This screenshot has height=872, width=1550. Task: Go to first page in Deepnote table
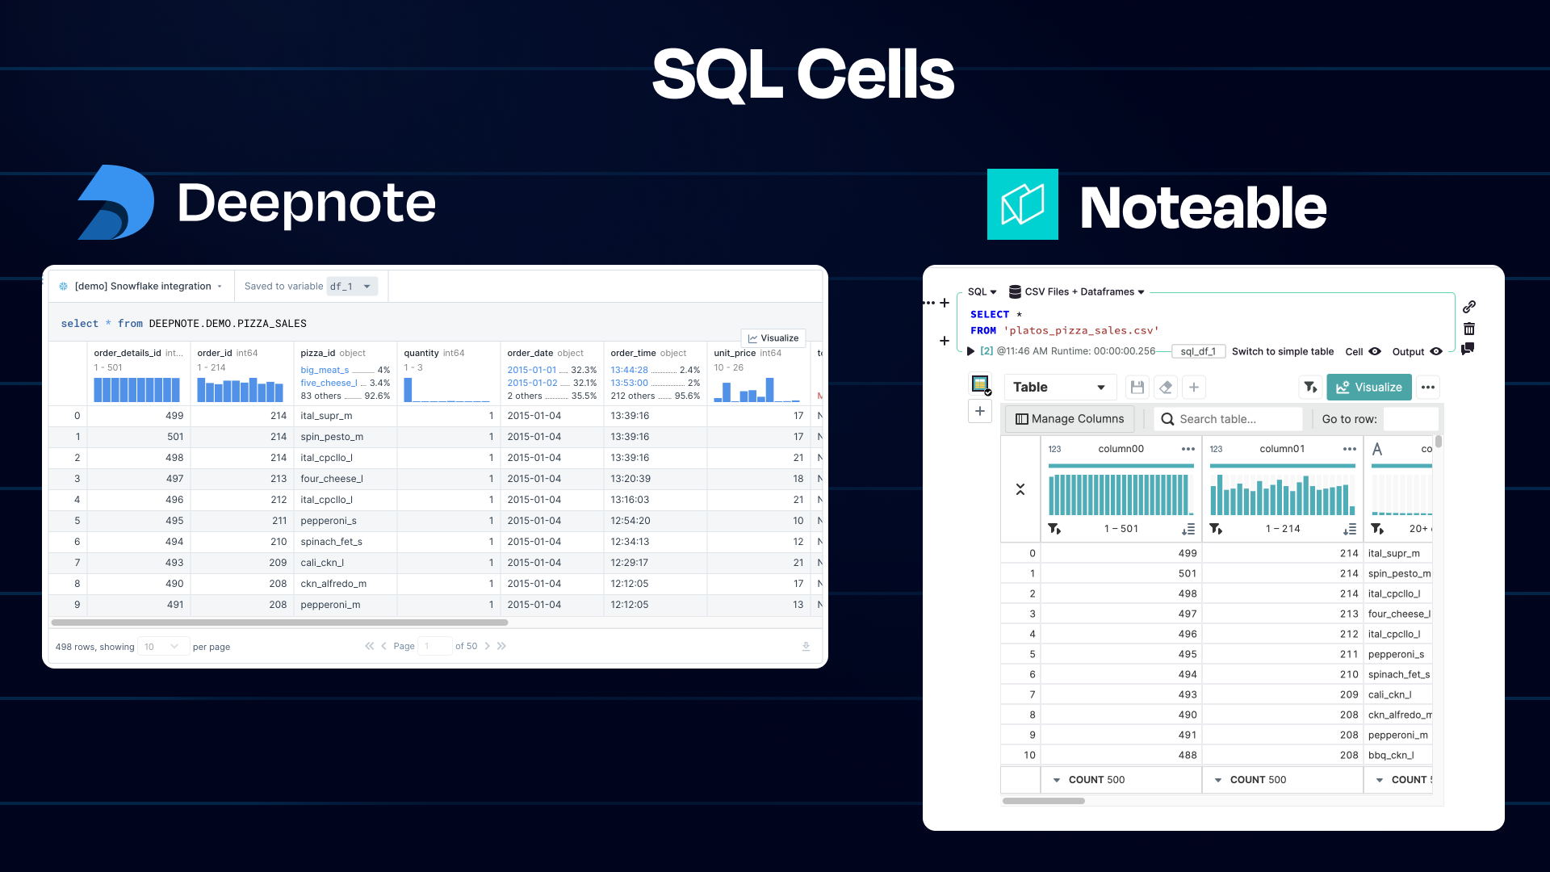[x=370, y=646]
